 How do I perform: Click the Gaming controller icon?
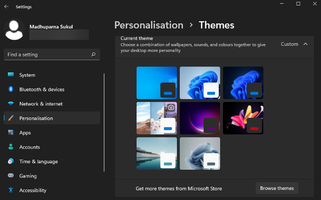pyautogui.click(x=11, y=175)
